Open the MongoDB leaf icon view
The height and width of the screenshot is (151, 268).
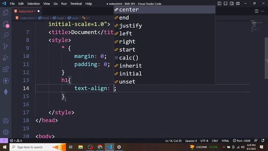point(5,92)
